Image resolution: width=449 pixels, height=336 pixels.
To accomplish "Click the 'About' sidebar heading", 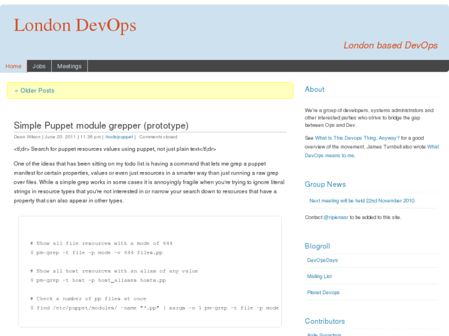I will pos(314,89).
